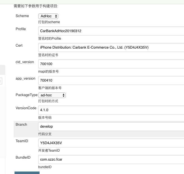Click the '开发者TeamID' description text
The width and height of the screenshot is (184, 174).
pos(49,150)
